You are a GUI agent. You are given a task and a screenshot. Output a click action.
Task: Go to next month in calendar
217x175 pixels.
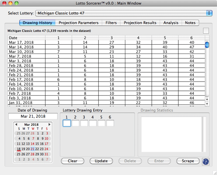point(50,125)
